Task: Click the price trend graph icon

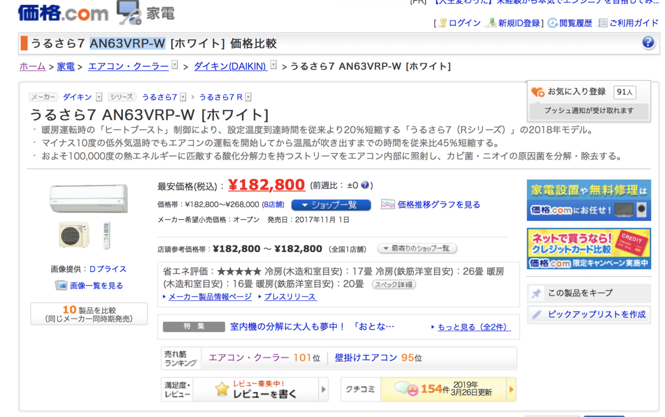Action: click(x=388, y=204)
